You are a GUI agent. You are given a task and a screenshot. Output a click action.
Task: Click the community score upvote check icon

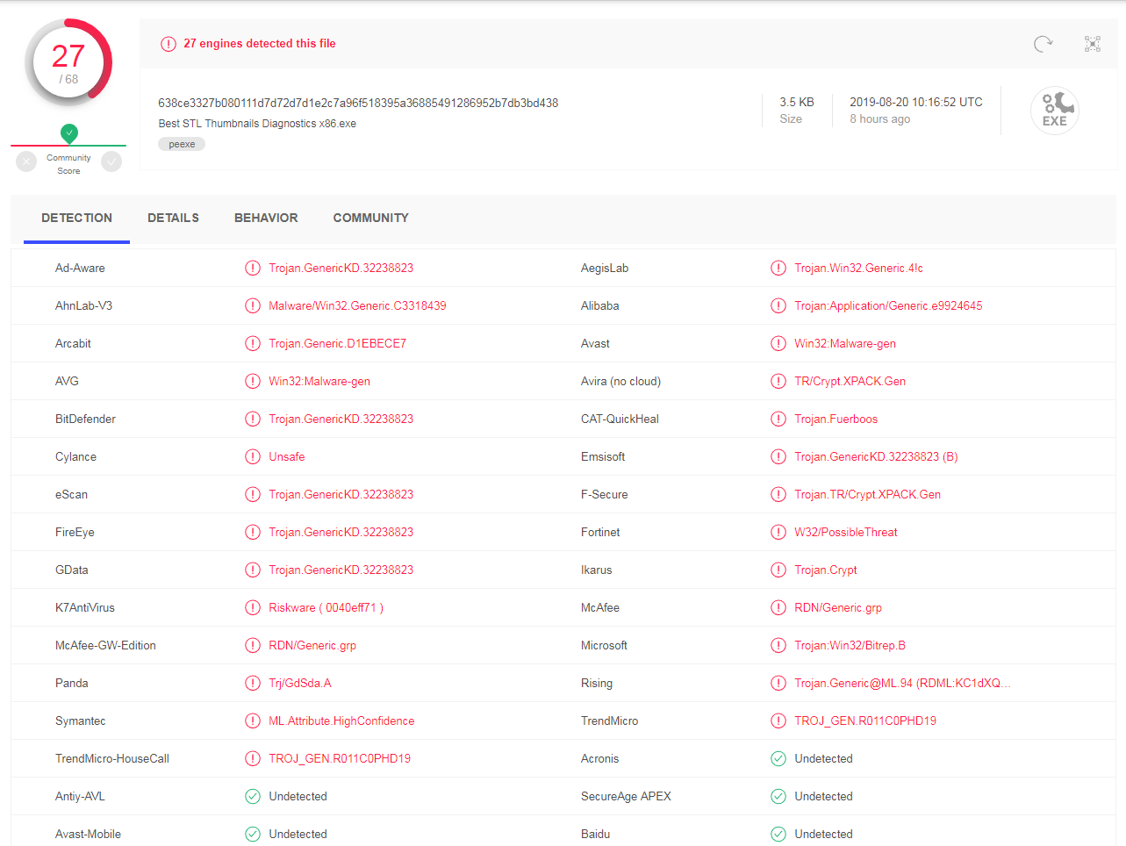111,161
